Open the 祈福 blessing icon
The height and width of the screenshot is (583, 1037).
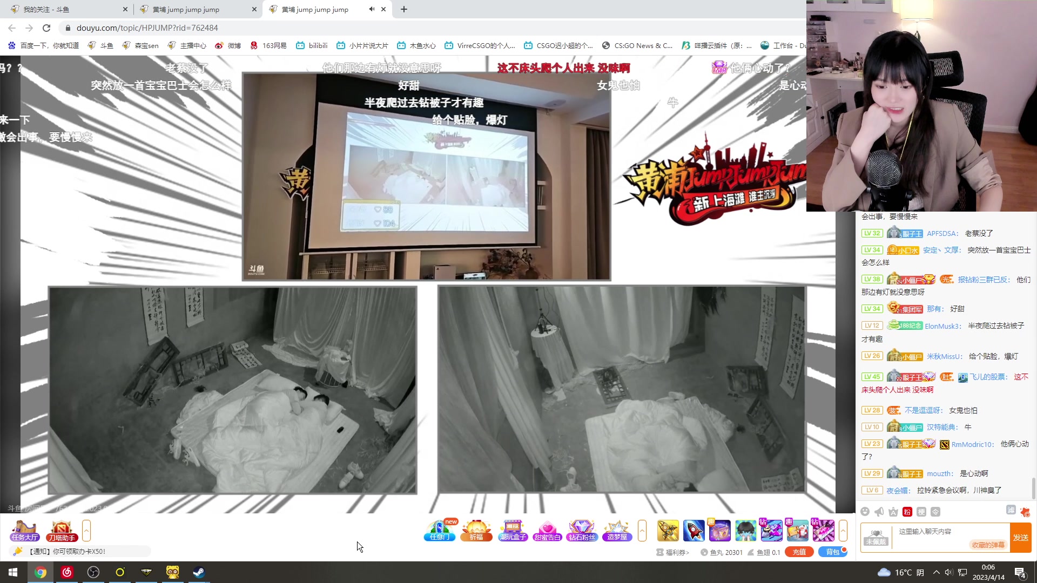click(x=476, y=531)
